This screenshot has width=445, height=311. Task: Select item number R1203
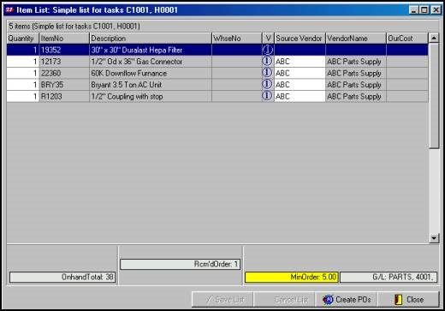tap(51, 96)
